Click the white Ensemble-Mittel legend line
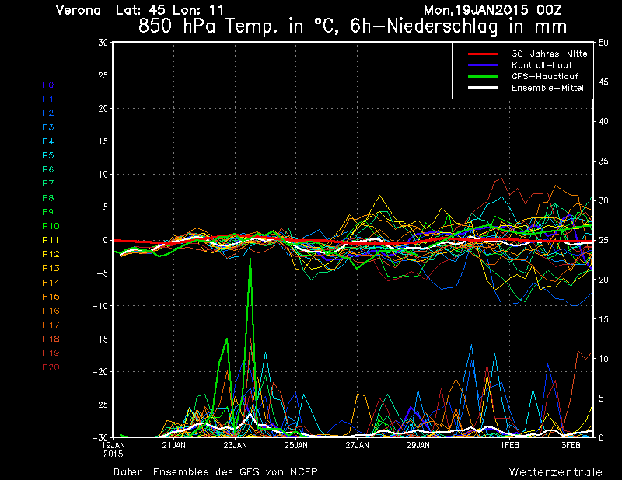Image resolution: width=622 pixels, height=480 pixels. coord(483,88)
